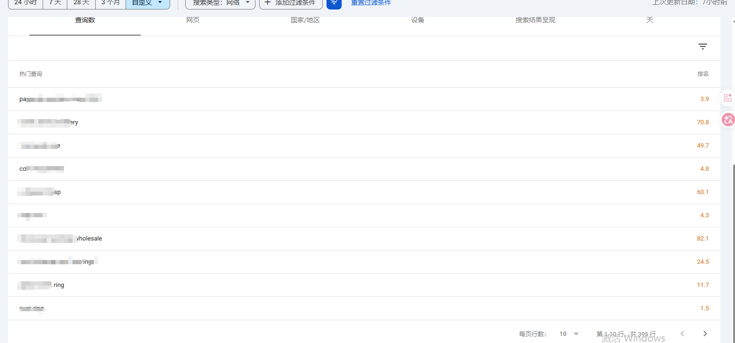Open the 设备 tab

pos(417,20)
